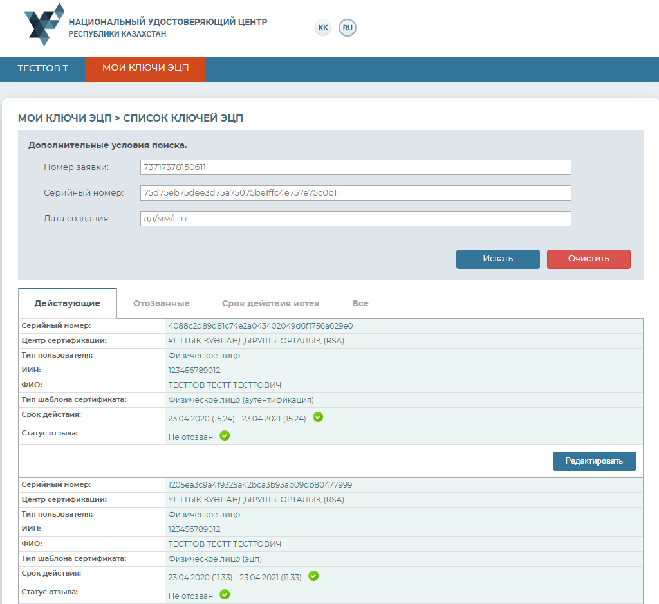The image size is (659, 604).
Task: Focus the 'Номер заявки' input field
Action: pyautogui.click(x=355, y=167)
